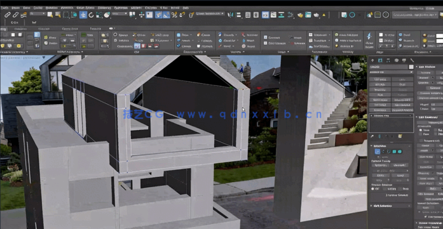Open the vertex Color swatch in Properties panel
Viewport: 443px width, 229px height.
[x=439, y=36]
